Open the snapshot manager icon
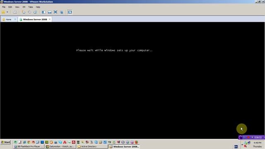Viewport: 265px width, 149px height. pyautogui.click(x=35, y=12)
